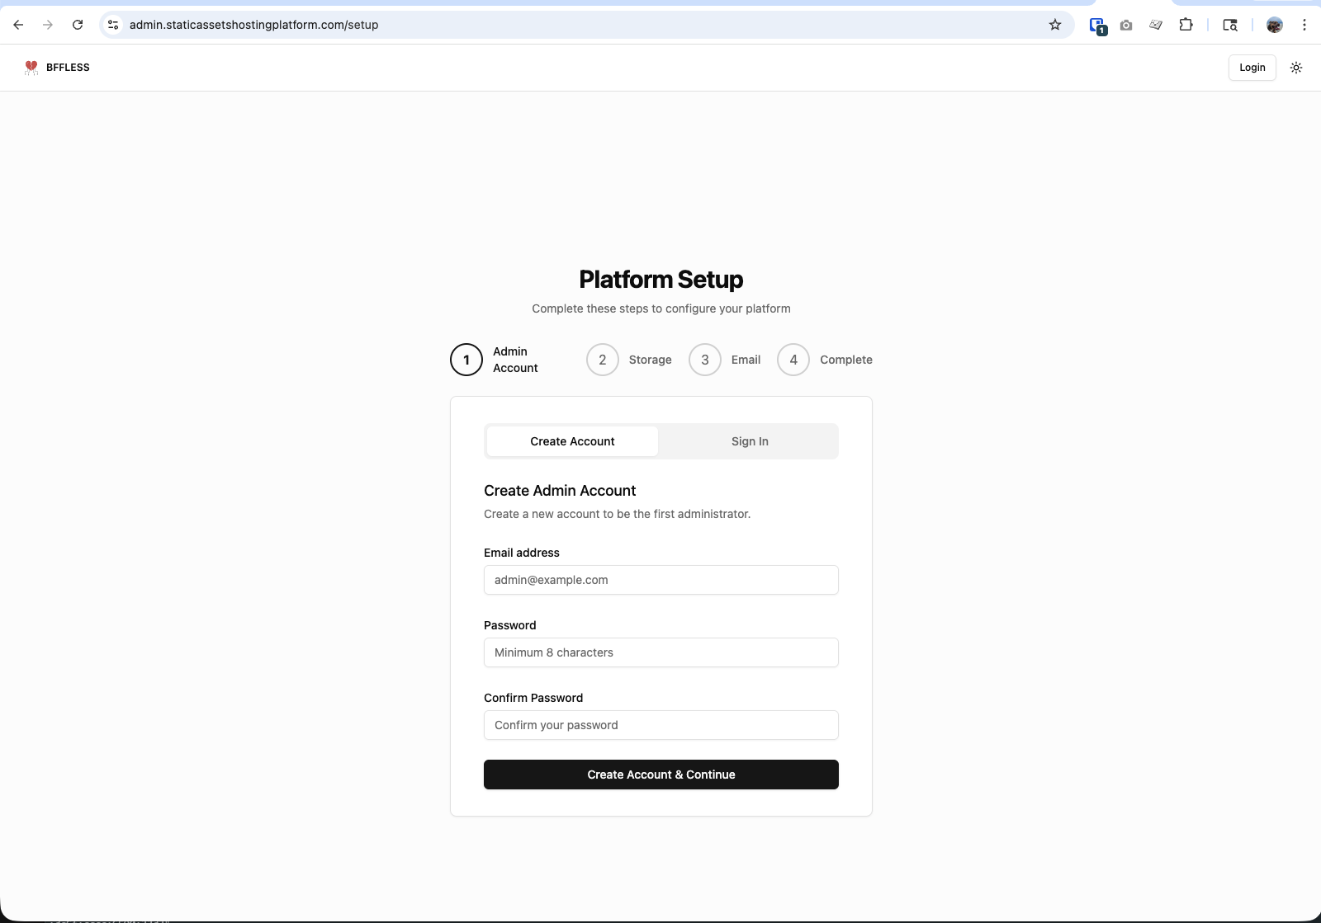Open the browser Extensions puzzle icon
This screenshot has width=1321, height=923.
point(1186,25)
